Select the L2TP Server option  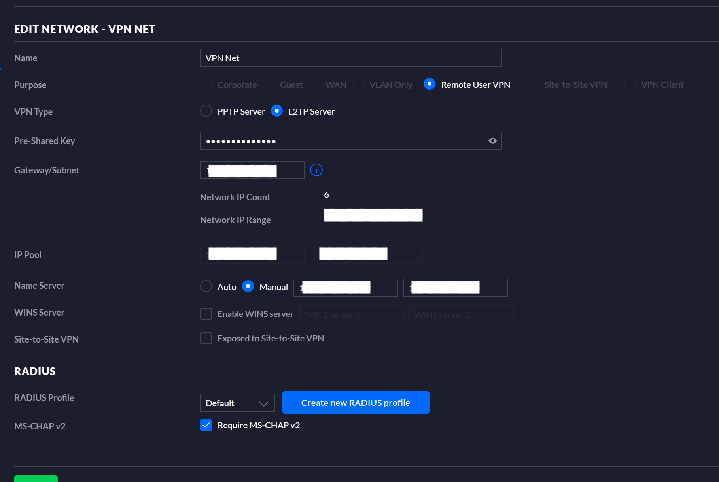277,111
